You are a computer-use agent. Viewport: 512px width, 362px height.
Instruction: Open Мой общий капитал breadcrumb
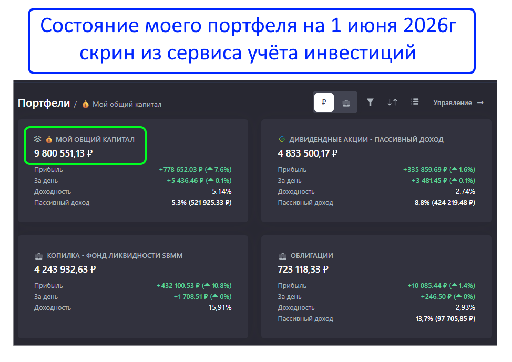(x=127, y=105)
